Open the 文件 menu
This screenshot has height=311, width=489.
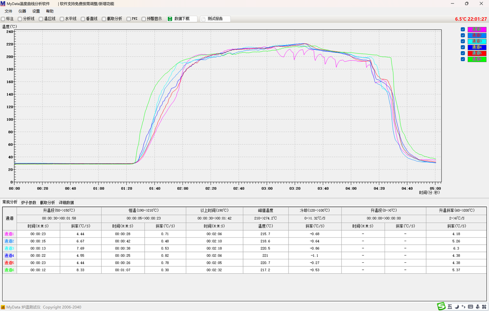8,11
